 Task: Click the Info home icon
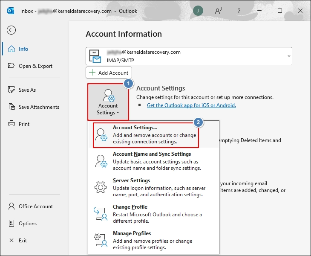pyautogui.click(x=12, y=49)
